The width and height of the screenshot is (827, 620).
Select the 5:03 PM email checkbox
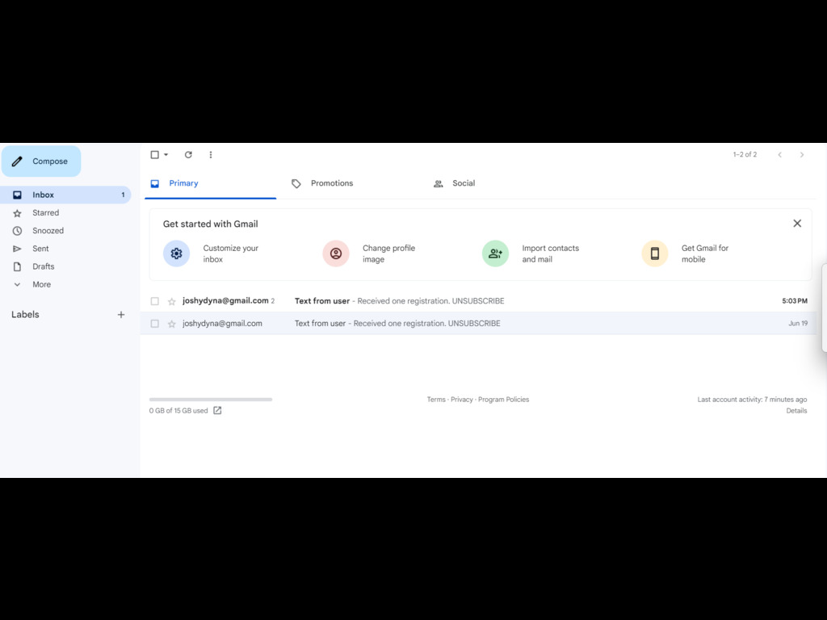click(154, 301)
